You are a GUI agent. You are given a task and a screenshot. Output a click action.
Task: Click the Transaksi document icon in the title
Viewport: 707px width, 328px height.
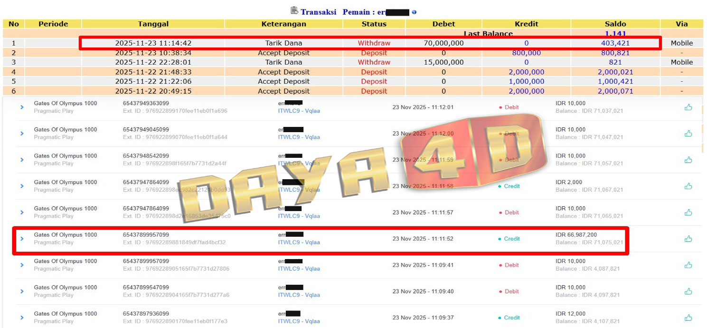294,11
